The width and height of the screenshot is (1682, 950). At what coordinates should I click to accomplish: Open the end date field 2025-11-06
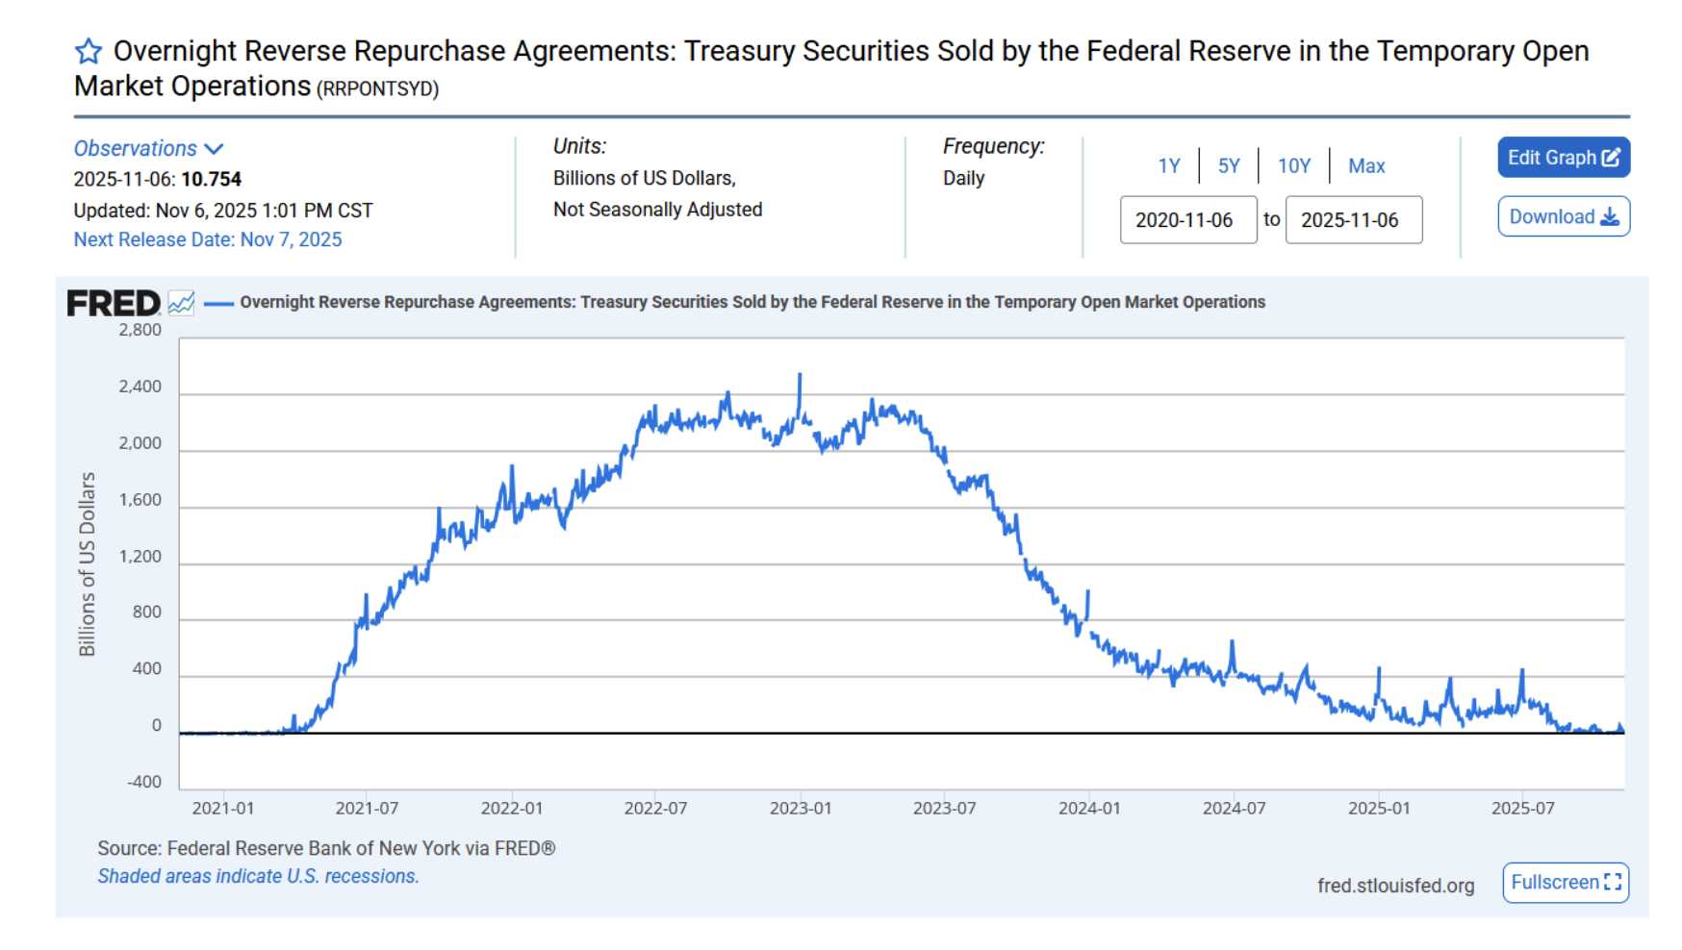click(1354, 219)
